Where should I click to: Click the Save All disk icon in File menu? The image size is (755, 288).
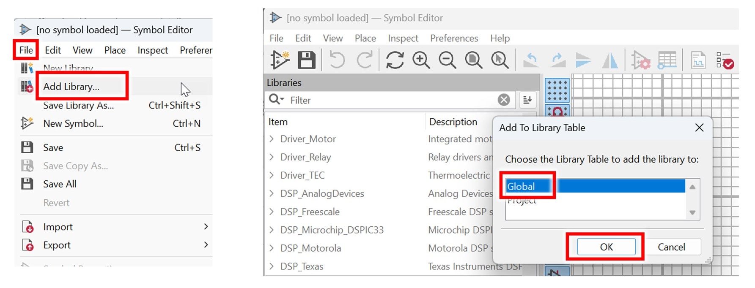[27, 184]
